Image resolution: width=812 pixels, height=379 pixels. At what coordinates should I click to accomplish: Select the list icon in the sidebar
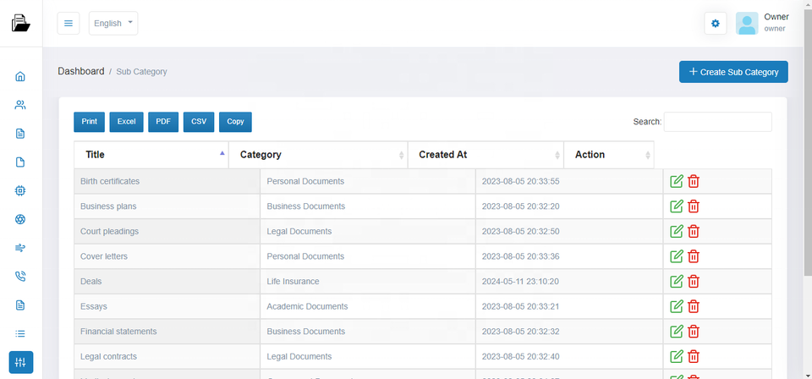tap(20, 334)
